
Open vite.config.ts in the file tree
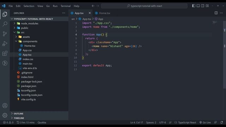click(x=39, y=99)
